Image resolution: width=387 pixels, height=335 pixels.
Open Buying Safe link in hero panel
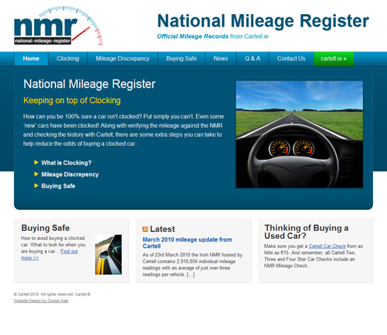click(58, 186)
